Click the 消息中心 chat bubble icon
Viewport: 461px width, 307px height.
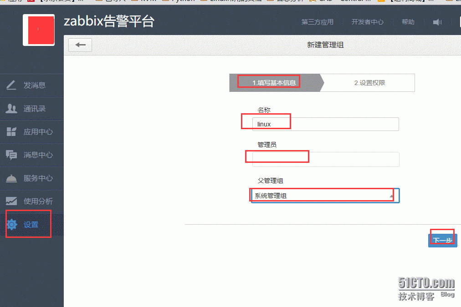[11, 155]
